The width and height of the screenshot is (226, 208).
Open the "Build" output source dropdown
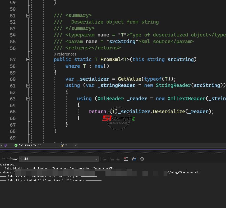59,159
